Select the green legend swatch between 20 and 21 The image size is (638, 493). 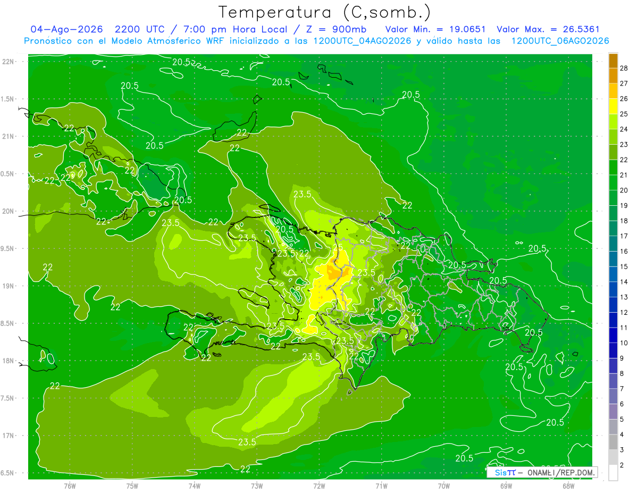613,182
